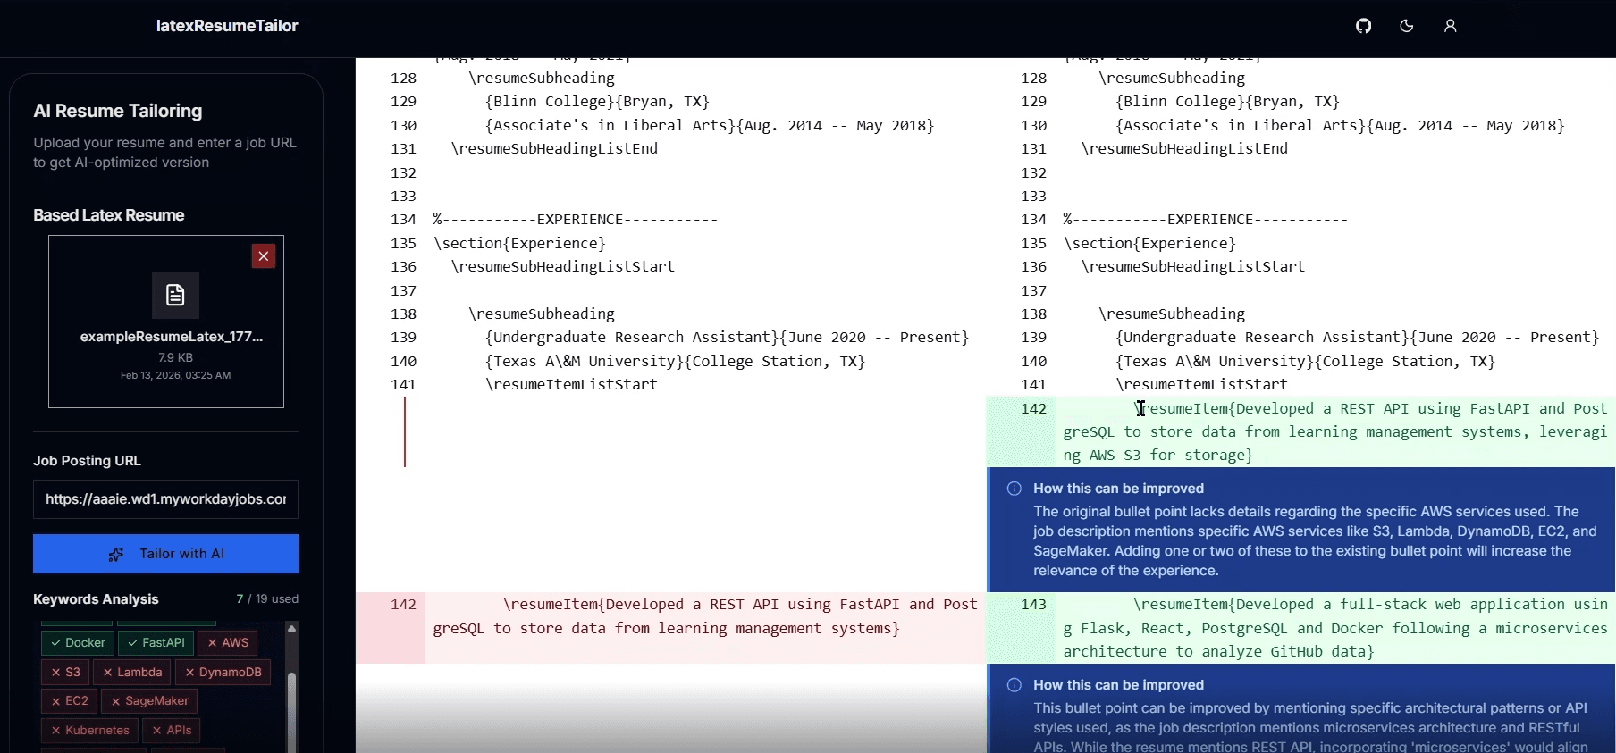Click added full-stack web application line
The image size is (1616, 753).
coord(1335,628)
